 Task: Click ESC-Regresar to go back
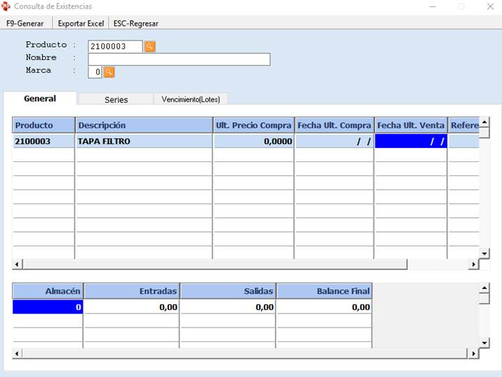[135, 23]
